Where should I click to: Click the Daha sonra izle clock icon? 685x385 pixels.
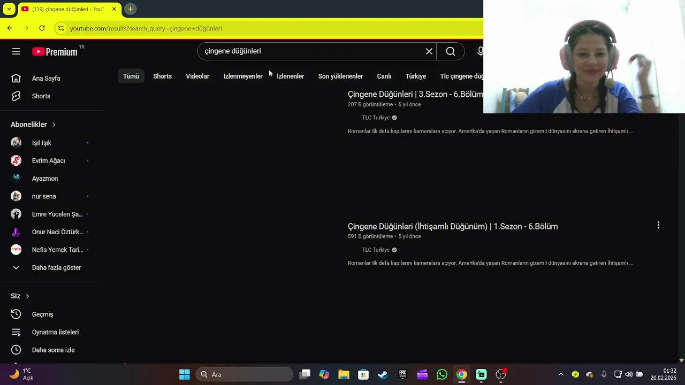pyautogui.click(x=16, y=350)
